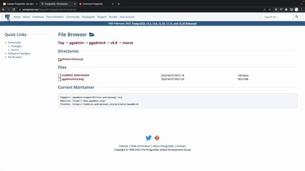
Task: Click the Git repository icon
Action: [x=157, y=138]
